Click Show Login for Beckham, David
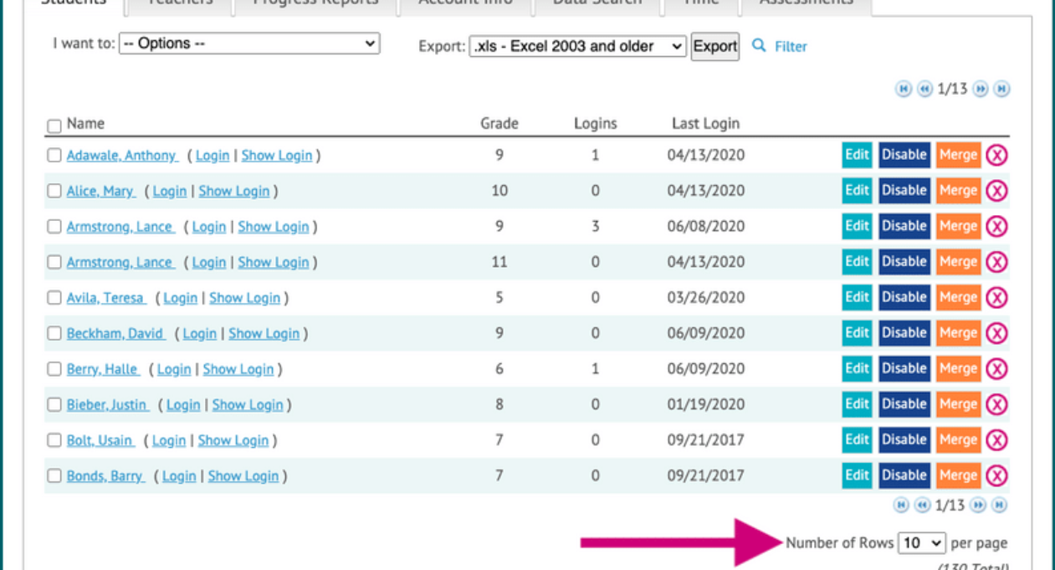This screenshot has height=570, width=1055. coord(264,334)
